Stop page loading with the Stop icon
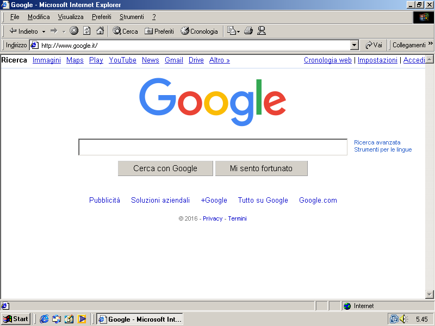435x326 pixels. 74,31
